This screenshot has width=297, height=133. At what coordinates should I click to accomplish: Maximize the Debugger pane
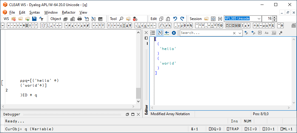(128, 114)
